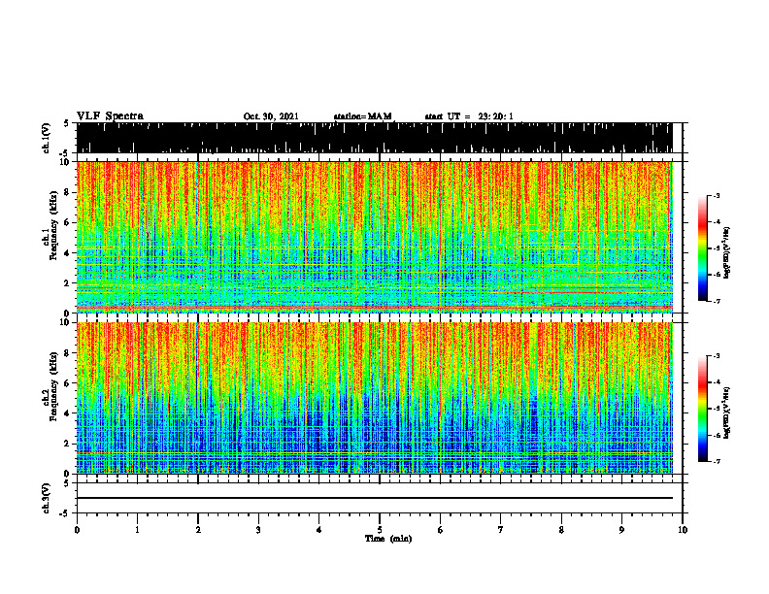Click time axis tick label "2"
The height and width of the screenshot is (594, 769).
[x=198, y=530]
